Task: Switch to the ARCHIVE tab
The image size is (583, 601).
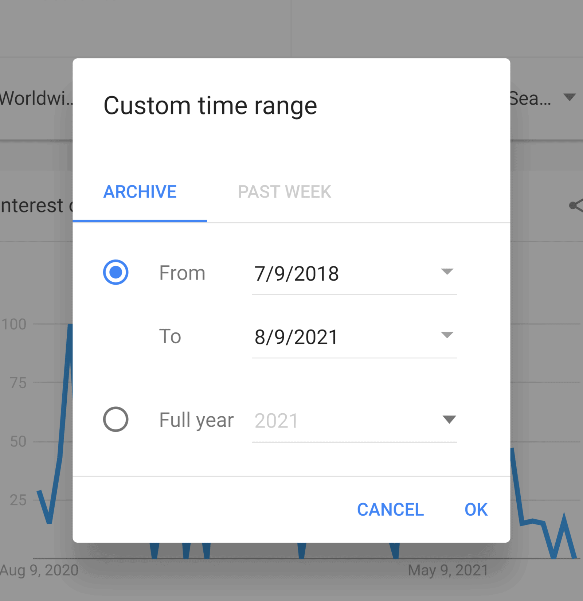Action: (140, 192)
